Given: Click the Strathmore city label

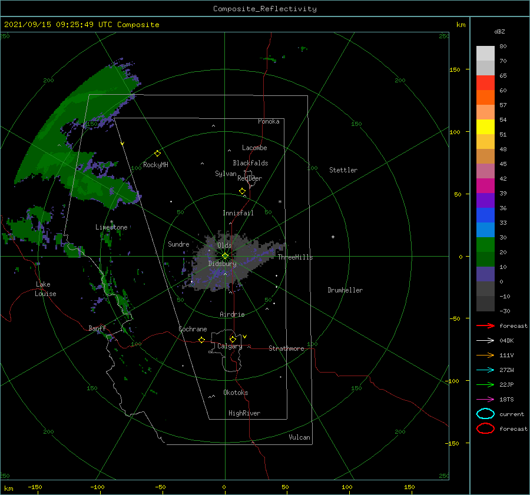Looking at the screenshot, I should pos(286,348).
